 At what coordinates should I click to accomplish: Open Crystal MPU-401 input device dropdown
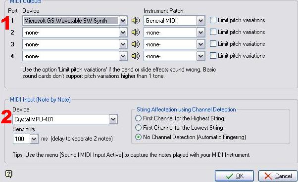[x=113, y=119]
